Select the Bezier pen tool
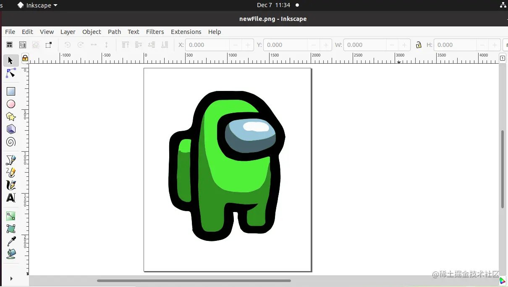 click(11, 160)
